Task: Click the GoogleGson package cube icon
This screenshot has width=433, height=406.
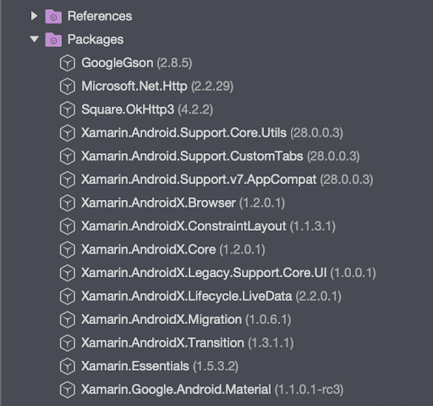Action: [68, 63]
